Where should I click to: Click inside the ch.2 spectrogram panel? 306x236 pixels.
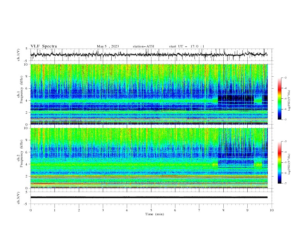point(149,158)
